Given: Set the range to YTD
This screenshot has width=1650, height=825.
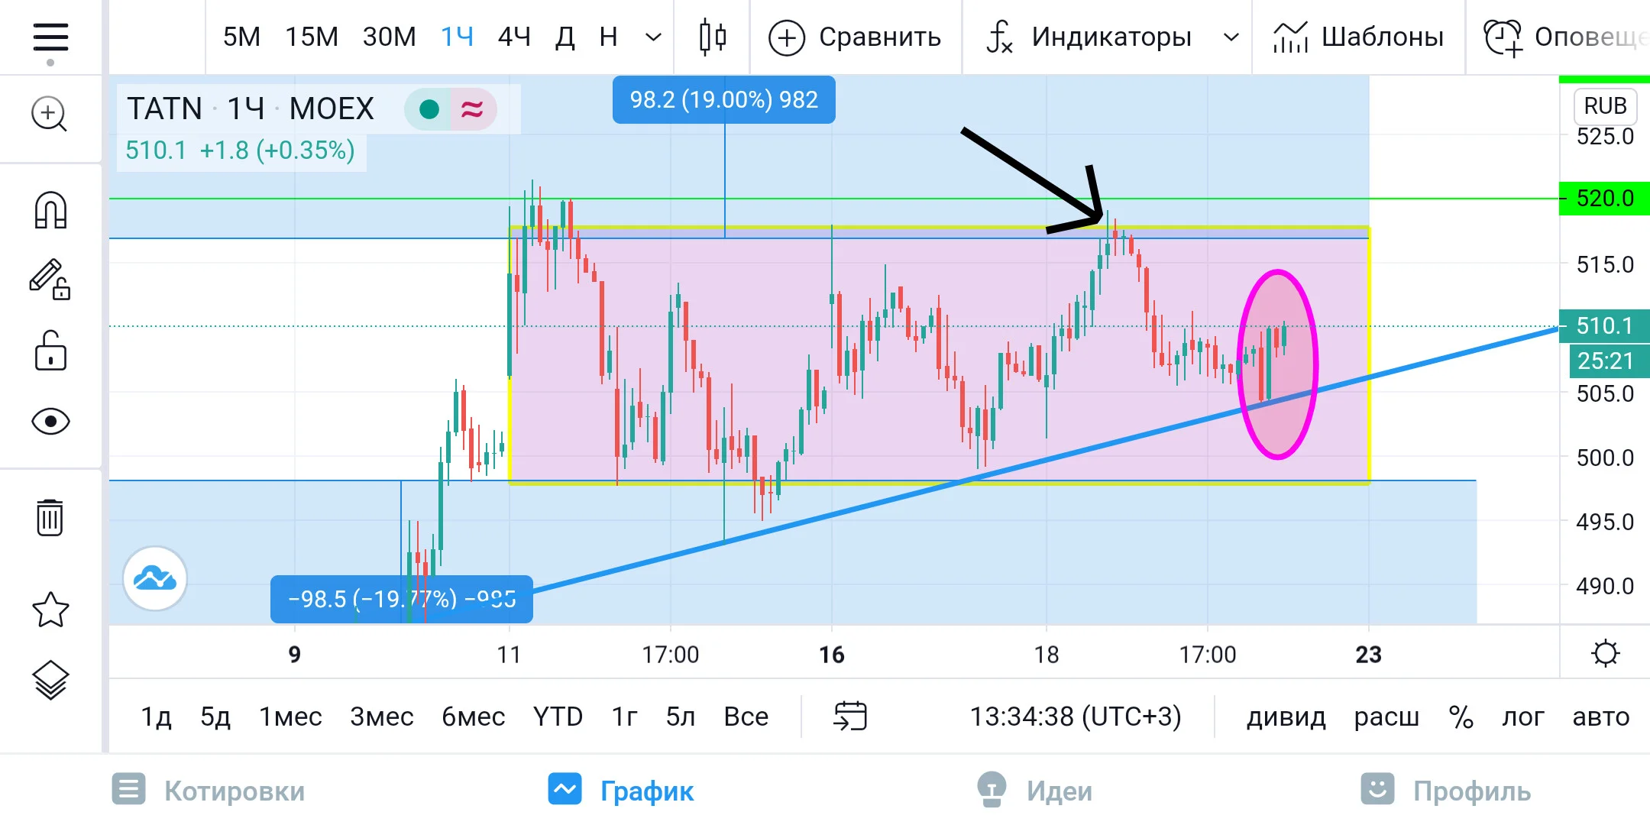Looking at the screenshot, I should 558,717.
